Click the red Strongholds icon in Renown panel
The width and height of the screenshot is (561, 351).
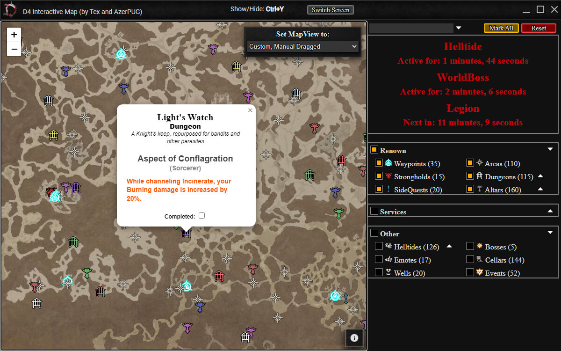click(x=389, y=176)
